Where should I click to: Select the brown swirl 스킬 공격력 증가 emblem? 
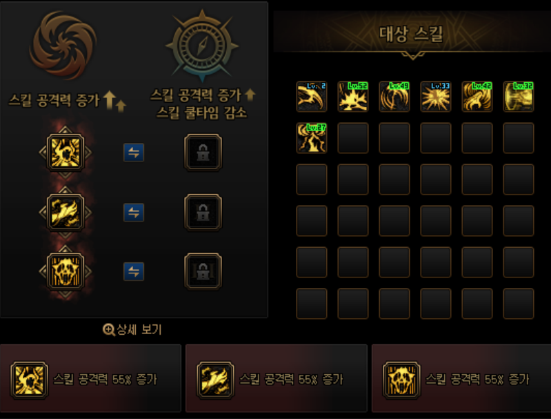[63, 45]
